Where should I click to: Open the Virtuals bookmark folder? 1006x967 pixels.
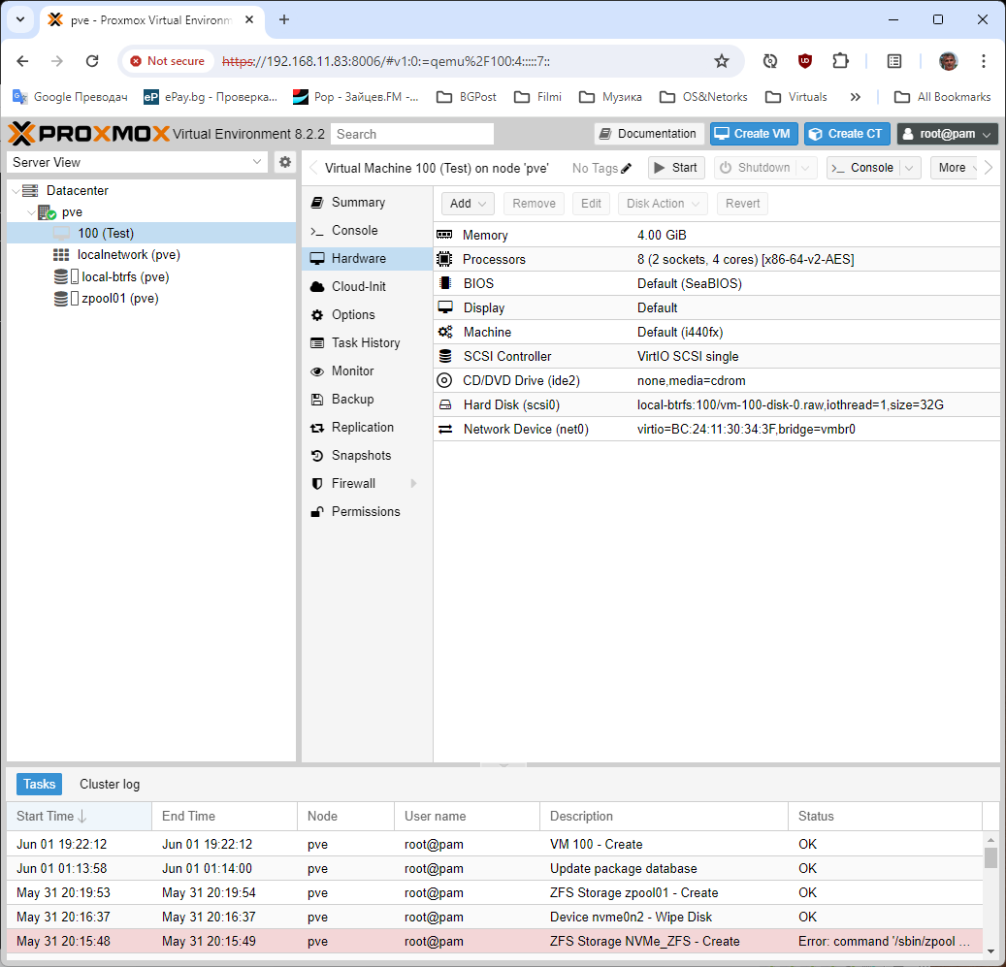(796, 97)
